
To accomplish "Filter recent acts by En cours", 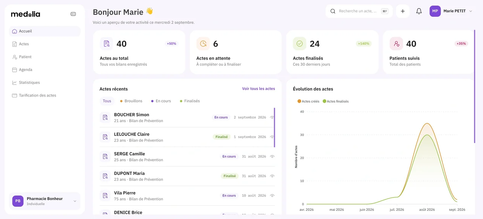I will 161,101.
